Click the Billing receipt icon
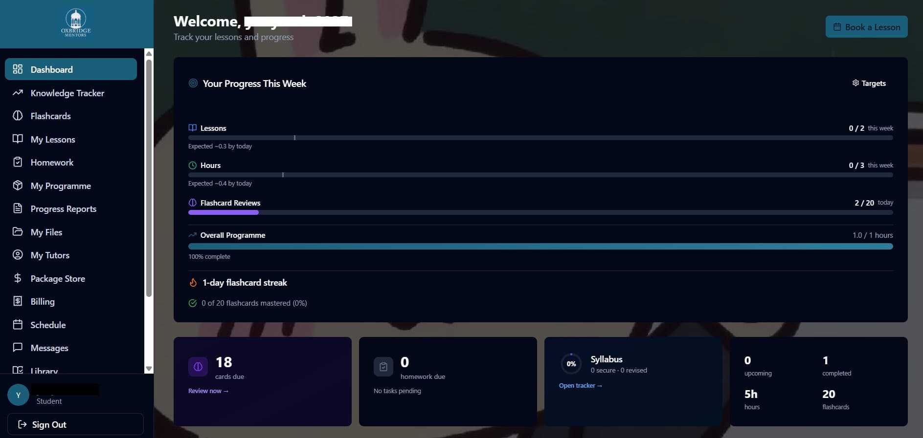The image size is (923, 438). coord(18,301)
